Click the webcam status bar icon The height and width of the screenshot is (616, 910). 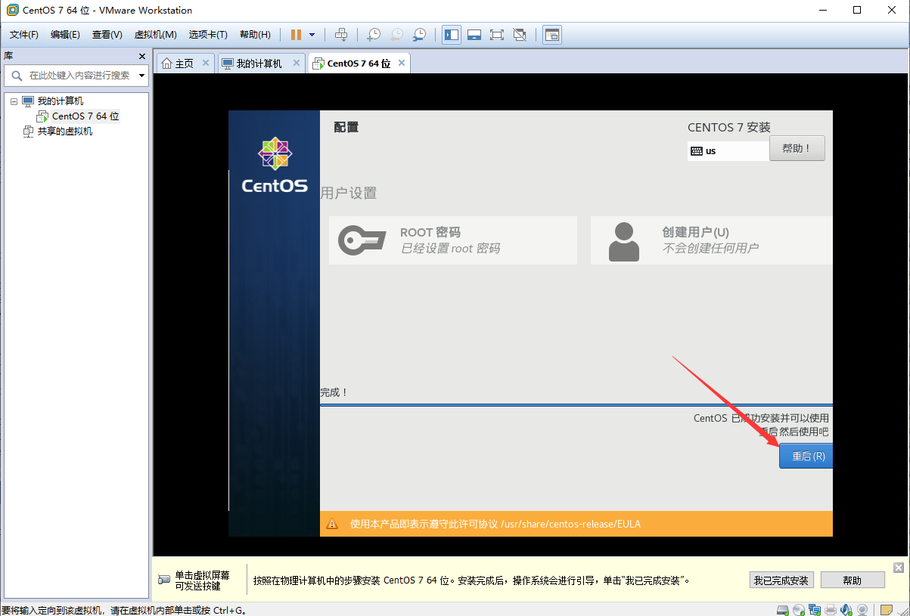point(862,609)
